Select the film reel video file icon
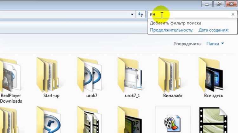The image size is (238, 133). (x=172, y=123)
